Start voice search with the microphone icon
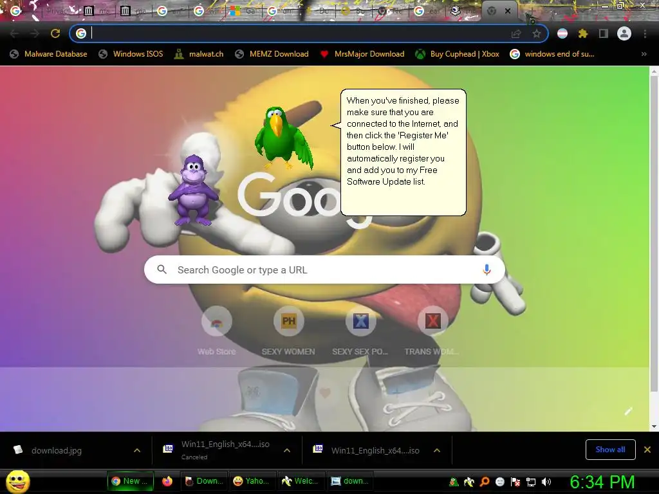659x494 pixels. [487, 270]
